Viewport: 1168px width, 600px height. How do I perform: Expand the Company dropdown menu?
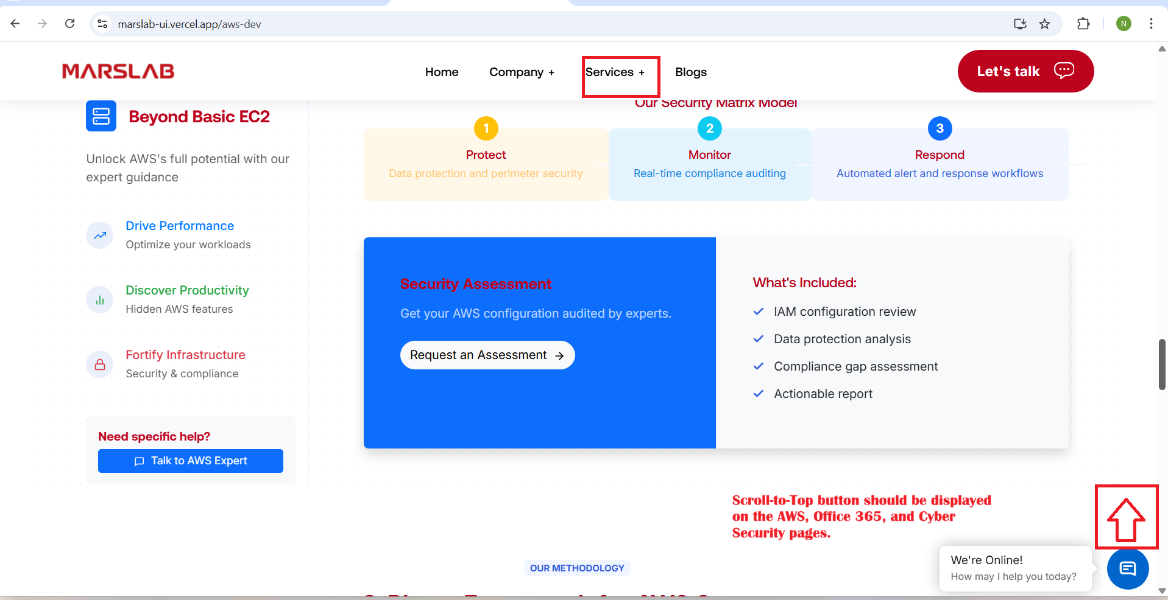click(x=522, y=72)
